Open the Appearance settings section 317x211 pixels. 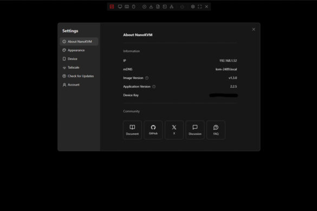[79, 50]
